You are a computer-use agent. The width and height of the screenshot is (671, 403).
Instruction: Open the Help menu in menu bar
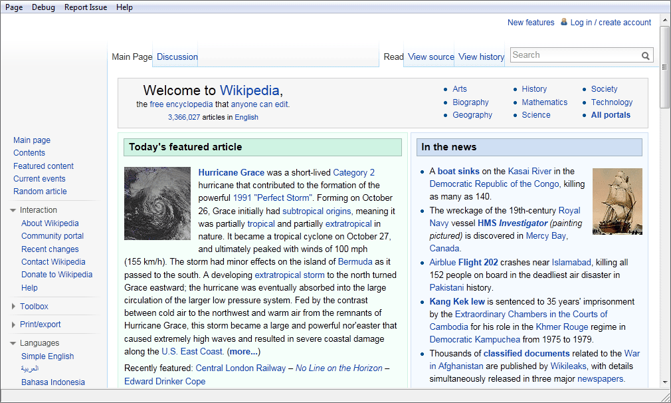pyautogui.click(x=124, y=7)
